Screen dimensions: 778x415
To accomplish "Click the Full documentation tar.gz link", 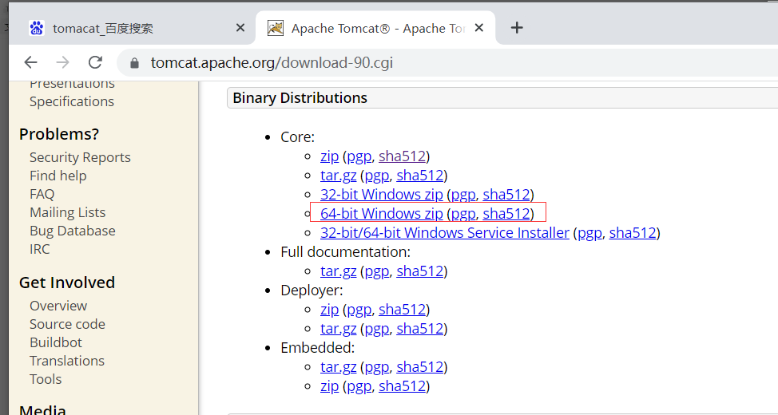I will tap(338, 271).
